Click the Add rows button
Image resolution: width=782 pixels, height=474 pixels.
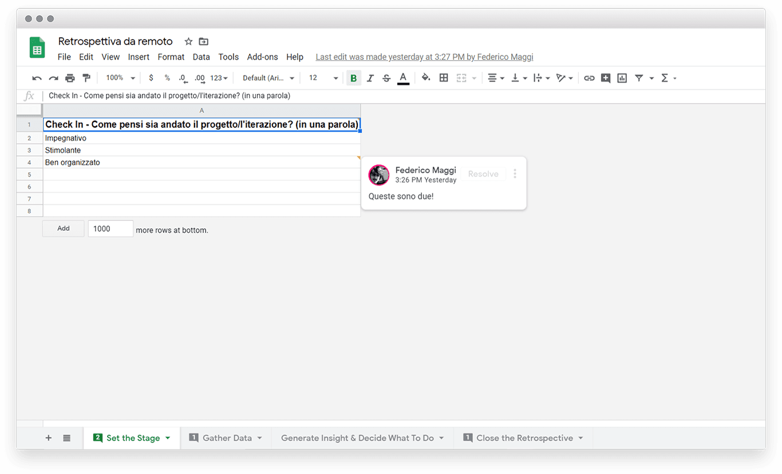[x=64, y=228]
